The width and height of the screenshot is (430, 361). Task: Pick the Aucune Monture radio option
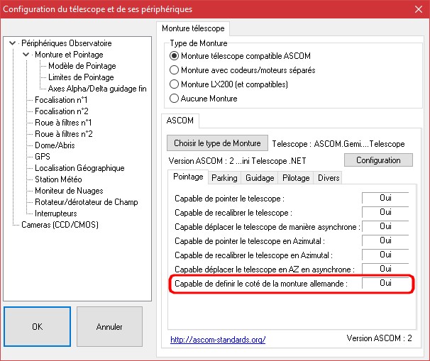(175, 99)
